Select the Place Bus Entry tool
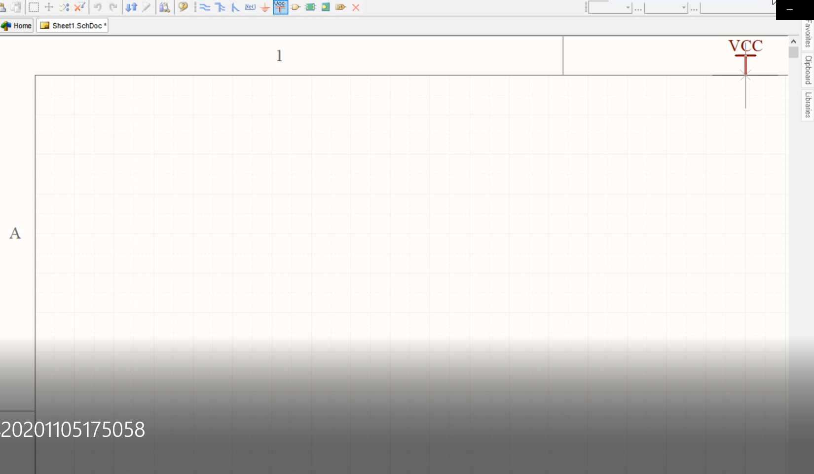Viewport: 814px width, 474px height. pyautogui.click(x=235, y=7)
